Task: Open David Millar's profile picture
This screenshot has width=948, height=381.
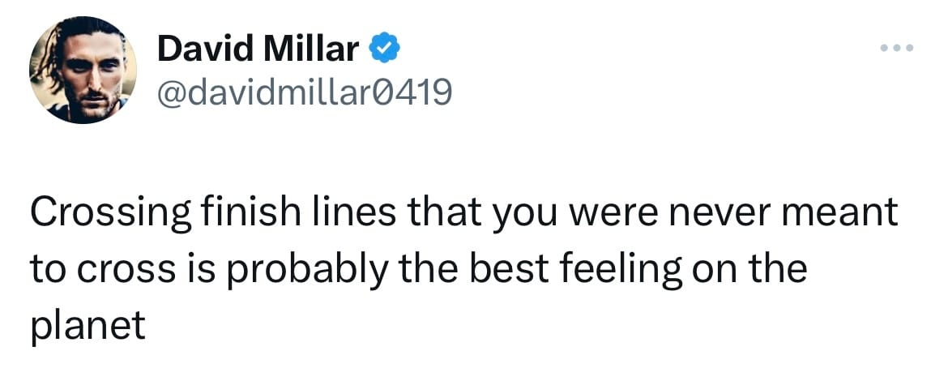Action: [x=83, y=71]
